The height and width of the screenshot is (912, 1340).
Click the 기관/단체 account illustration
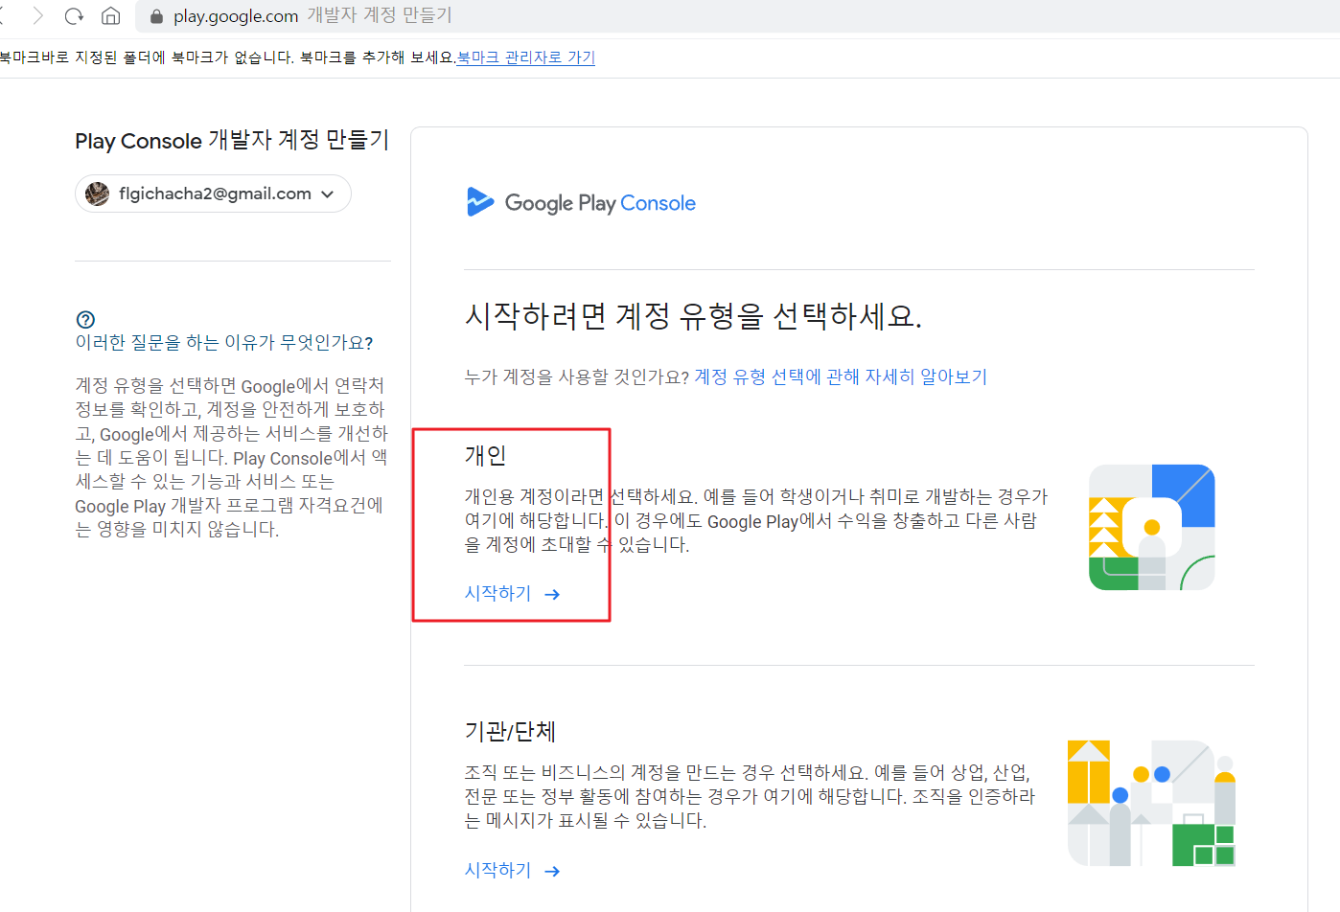[x=1151, y=803]
